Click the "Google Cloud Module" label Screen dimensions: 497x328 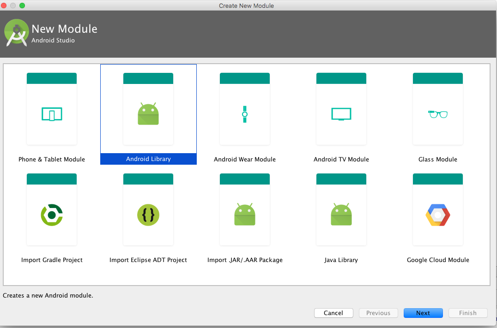tap(438, 260)
